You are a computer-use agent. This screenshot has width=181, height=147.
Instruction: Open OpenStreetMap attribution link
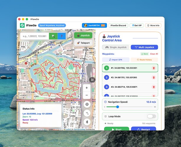pyautogui.click(x=80, y=129)
